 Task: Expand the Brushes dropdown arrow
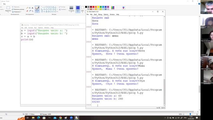tap(37, 12)
